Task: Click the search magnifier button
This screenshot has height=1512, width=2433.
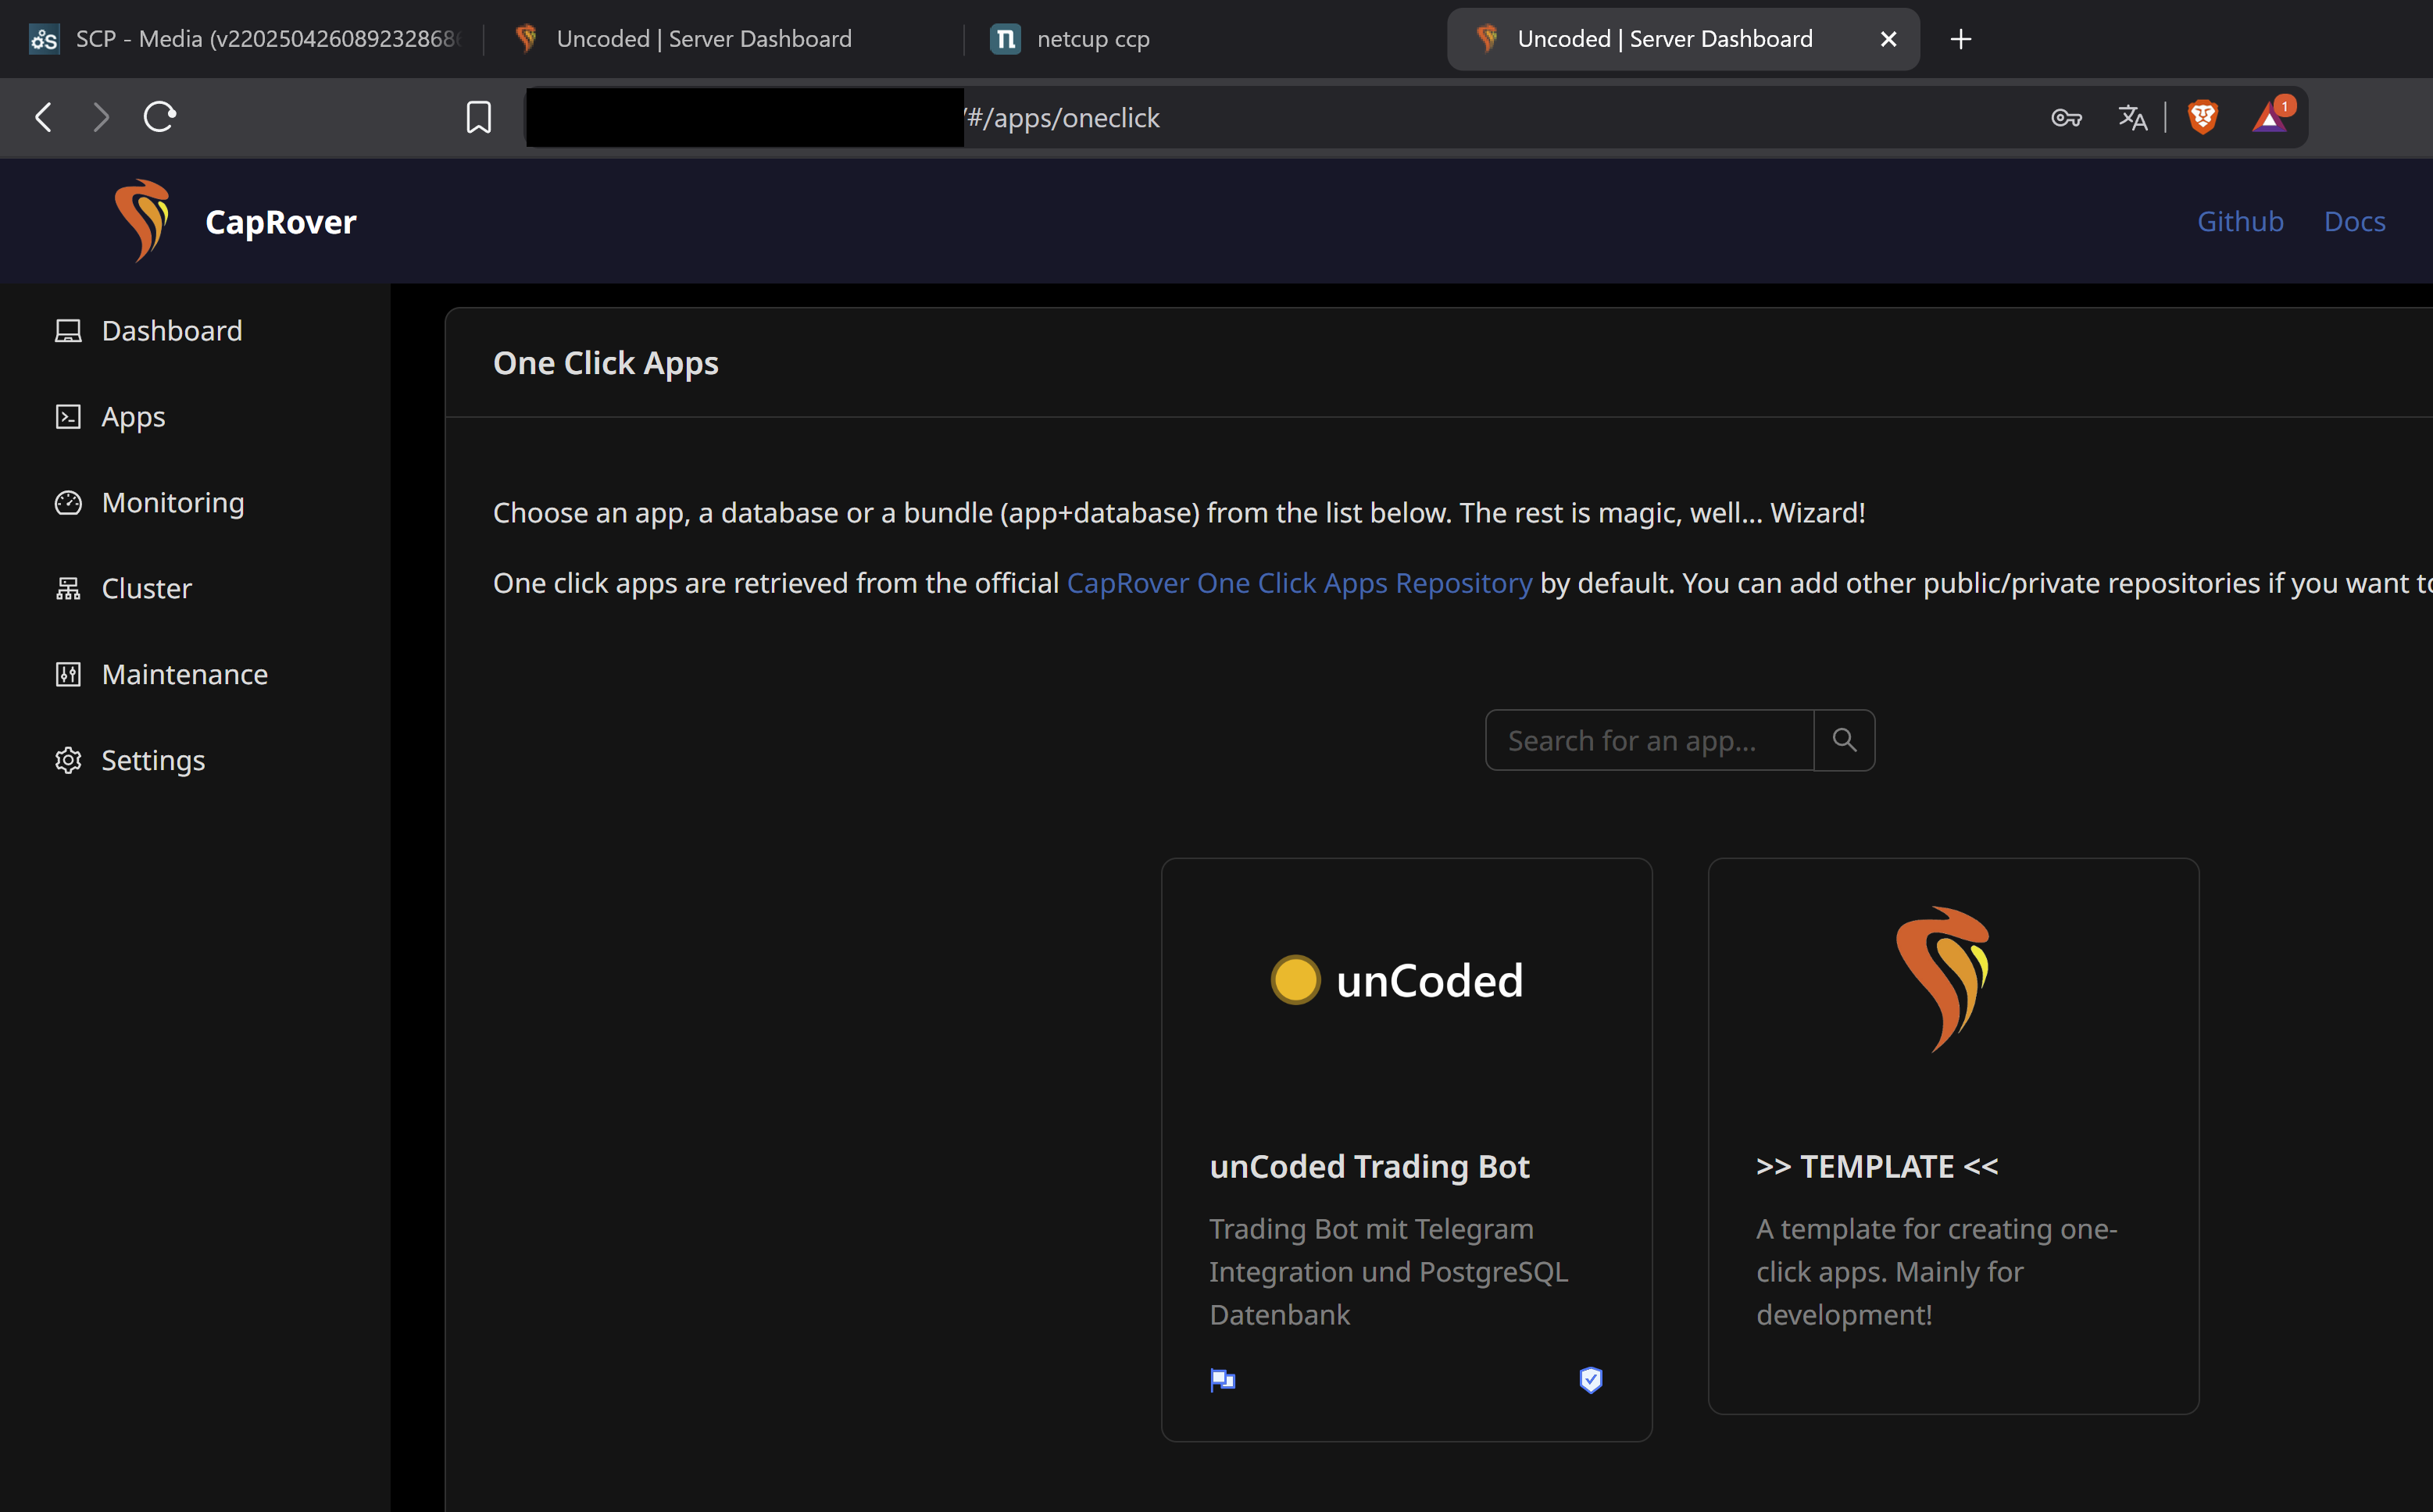Action: click(1844, 740)
